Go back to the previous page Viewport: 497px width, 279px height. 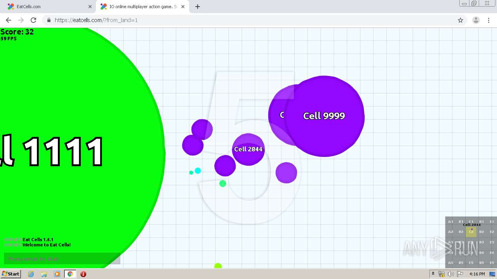click(x=9, y=20)
